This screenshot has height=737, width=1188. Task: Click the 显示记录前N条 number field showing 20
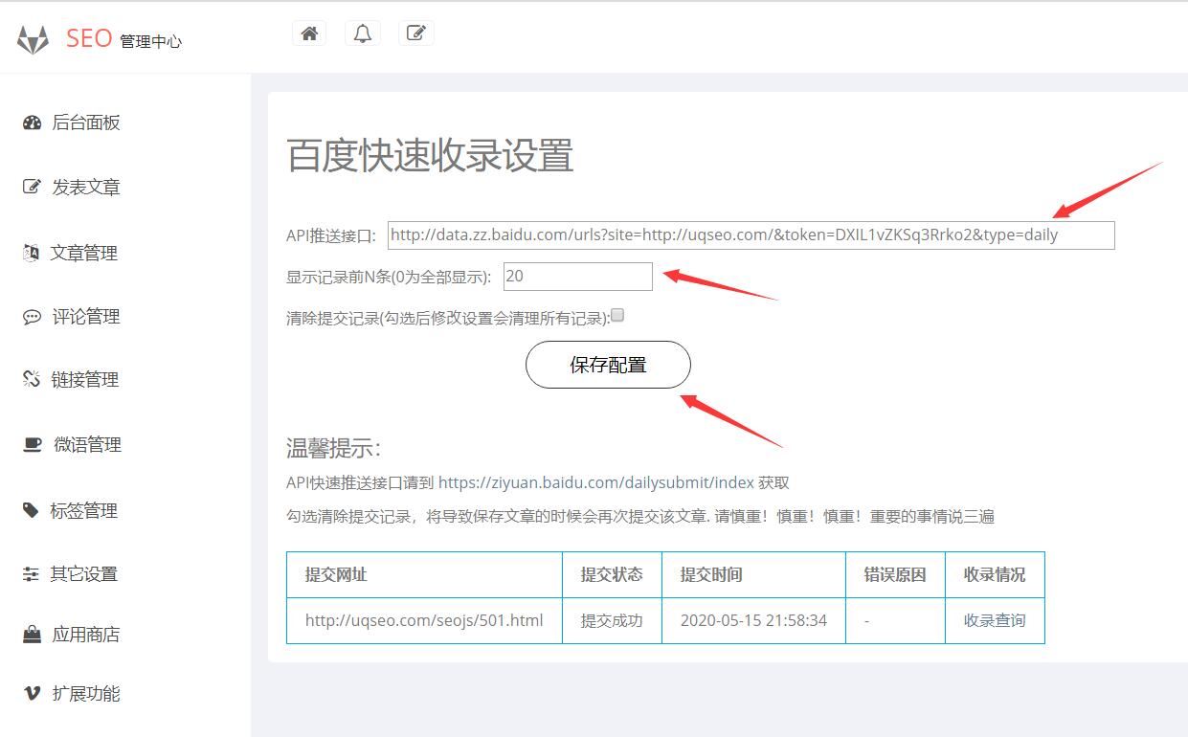pyautogui.click(x=577, y=276)
